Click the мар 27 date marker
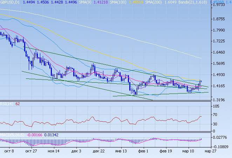 click(x=210, y=152)
